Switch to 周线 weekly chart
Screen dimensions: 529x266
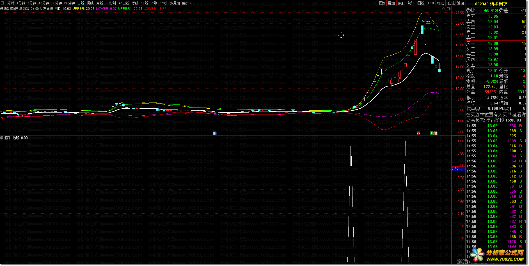(x=90, y=3)
